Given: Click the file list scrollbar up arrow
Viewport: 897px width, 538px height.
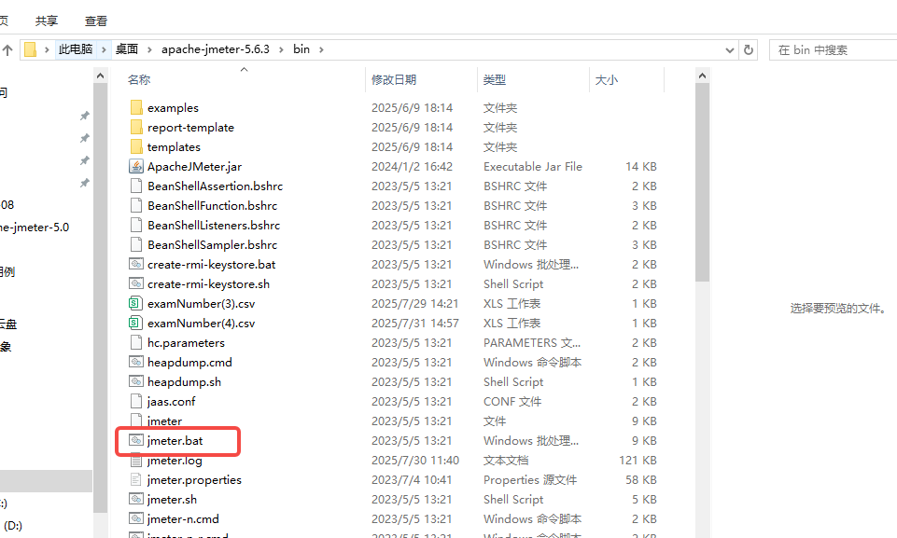Looking at the screenshot, I should (x=703, y=76).
